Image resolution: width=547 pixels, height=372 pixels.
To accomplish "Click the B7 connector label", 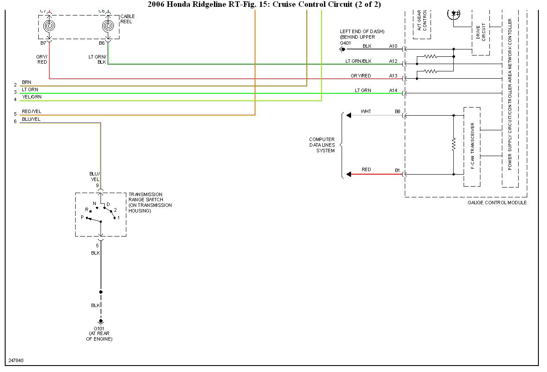I will tap(43, 43).
